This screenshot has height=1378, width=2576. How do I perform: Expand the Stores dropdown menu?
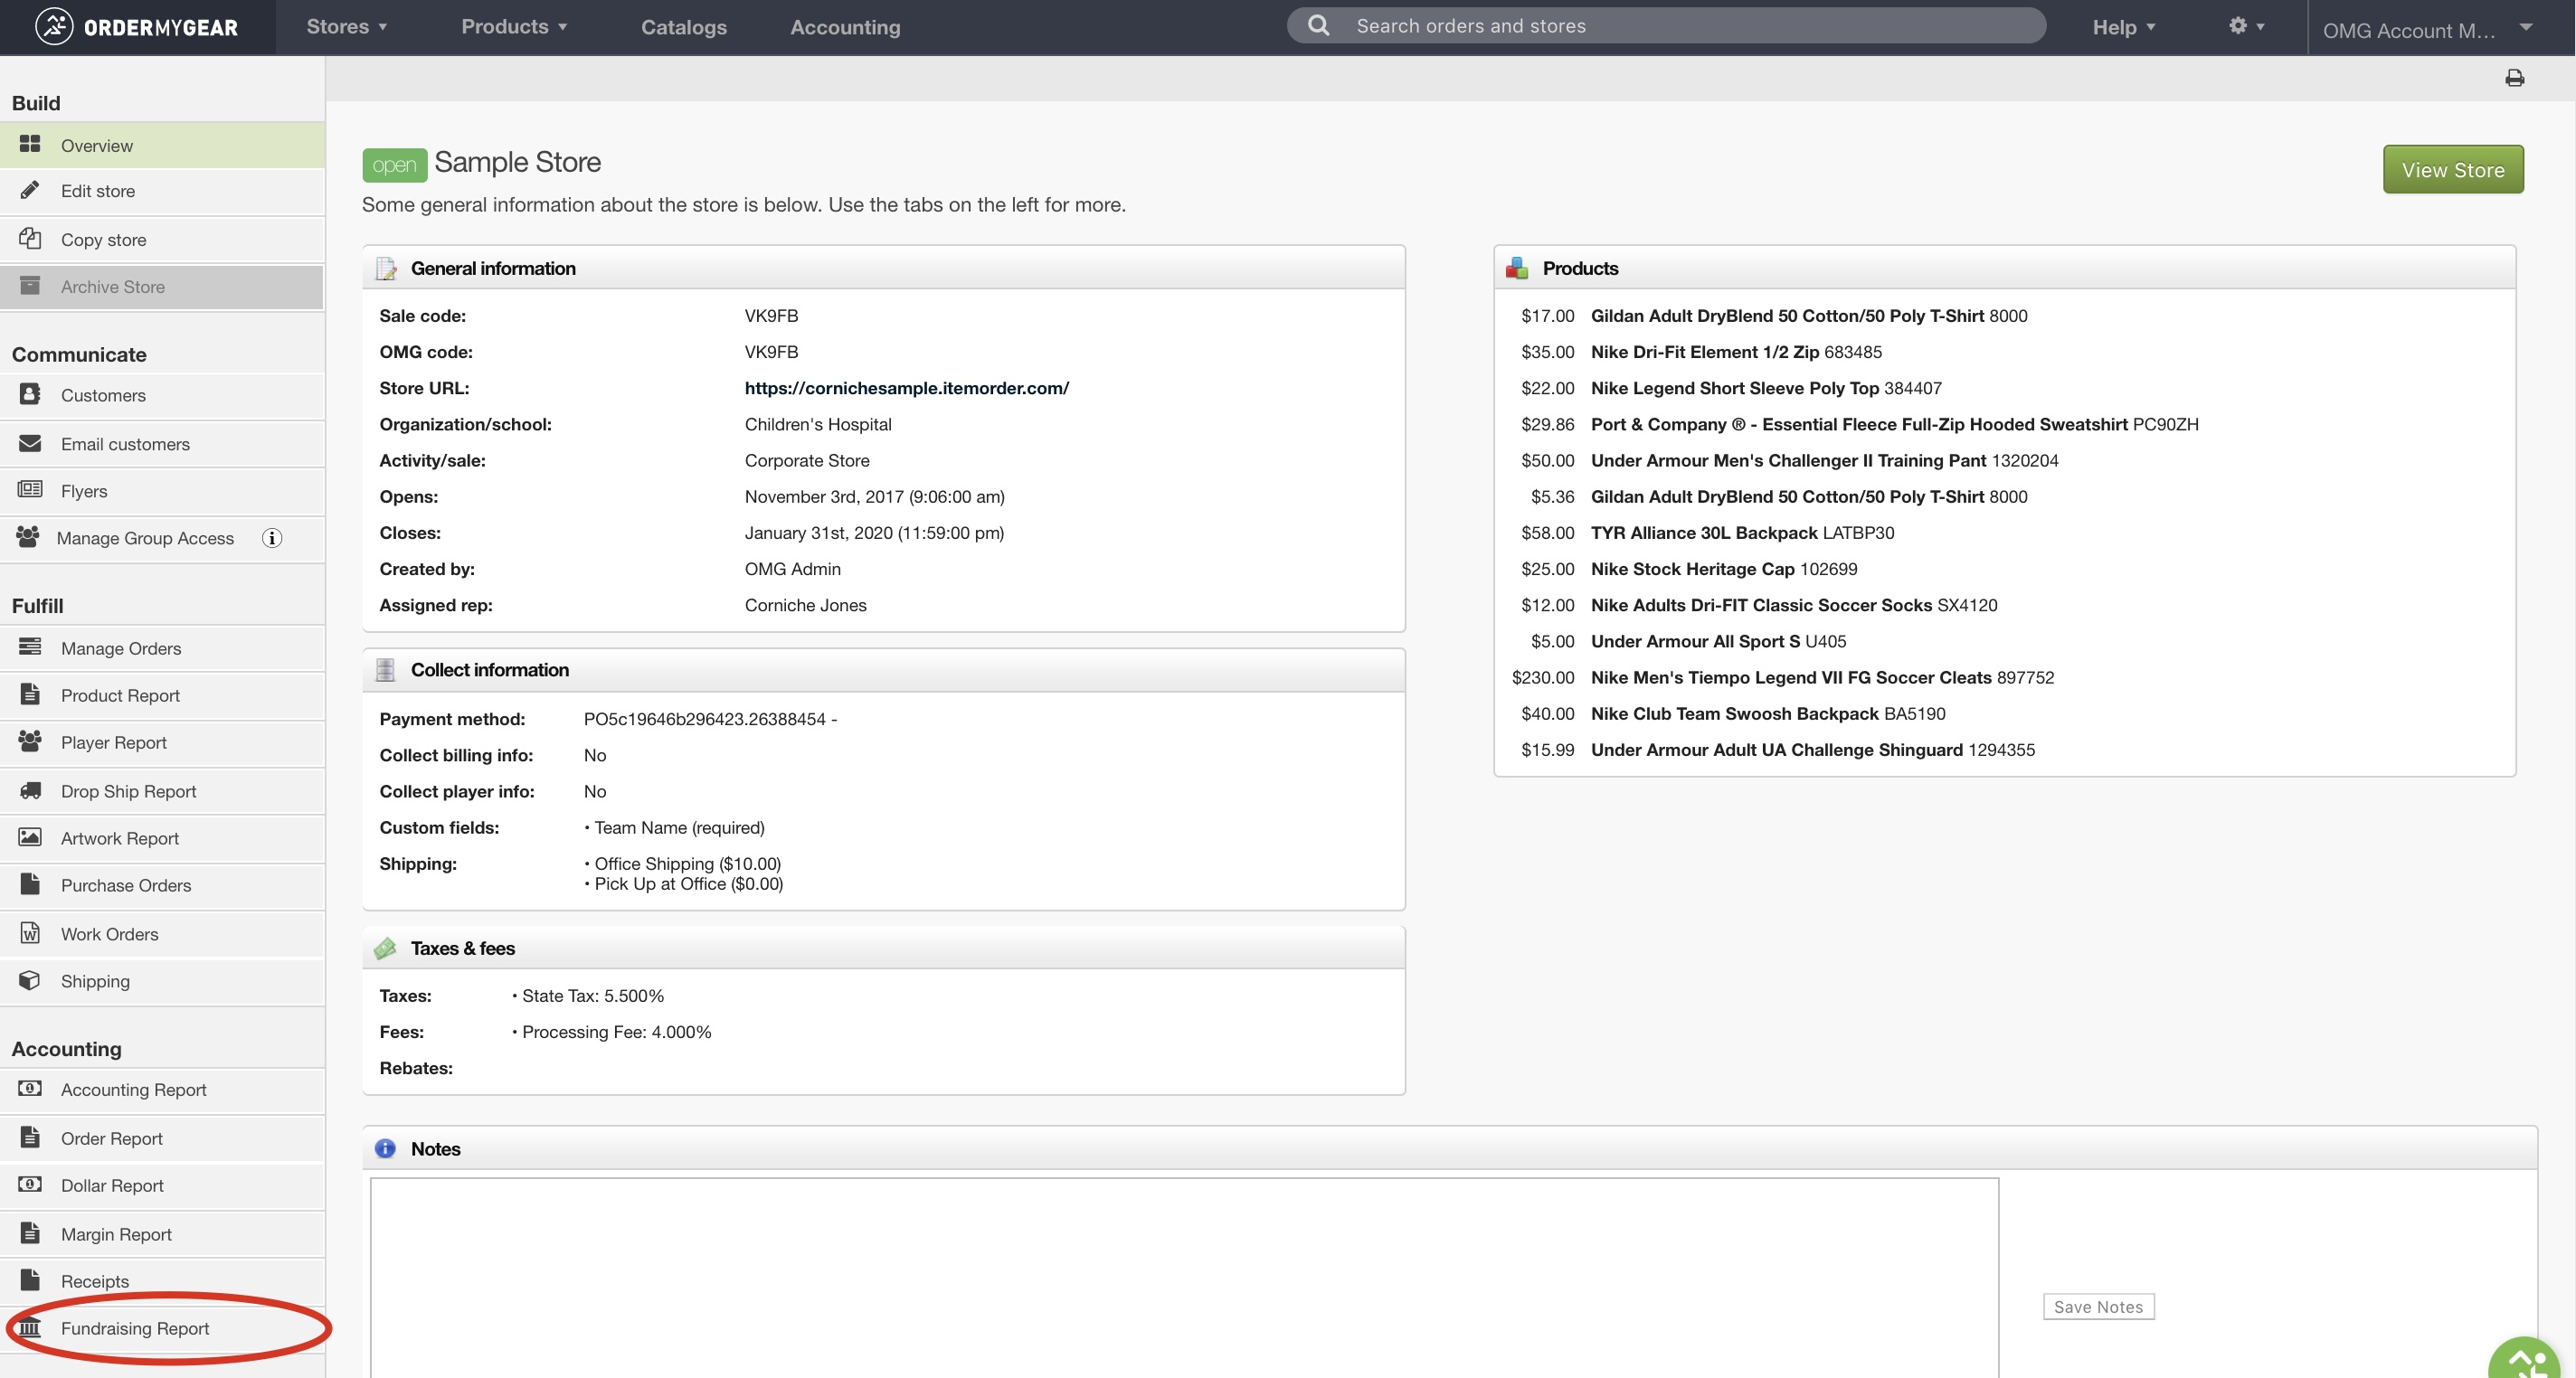[x=346, y=27]
